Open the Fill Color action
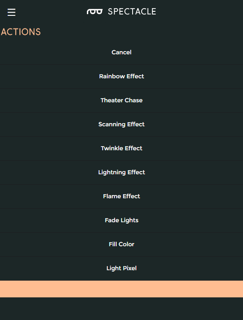 121,244
